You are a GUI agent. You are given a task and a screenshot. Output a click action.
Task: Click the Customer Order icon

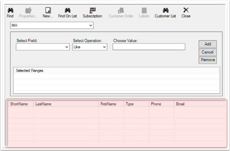[121, 10]
